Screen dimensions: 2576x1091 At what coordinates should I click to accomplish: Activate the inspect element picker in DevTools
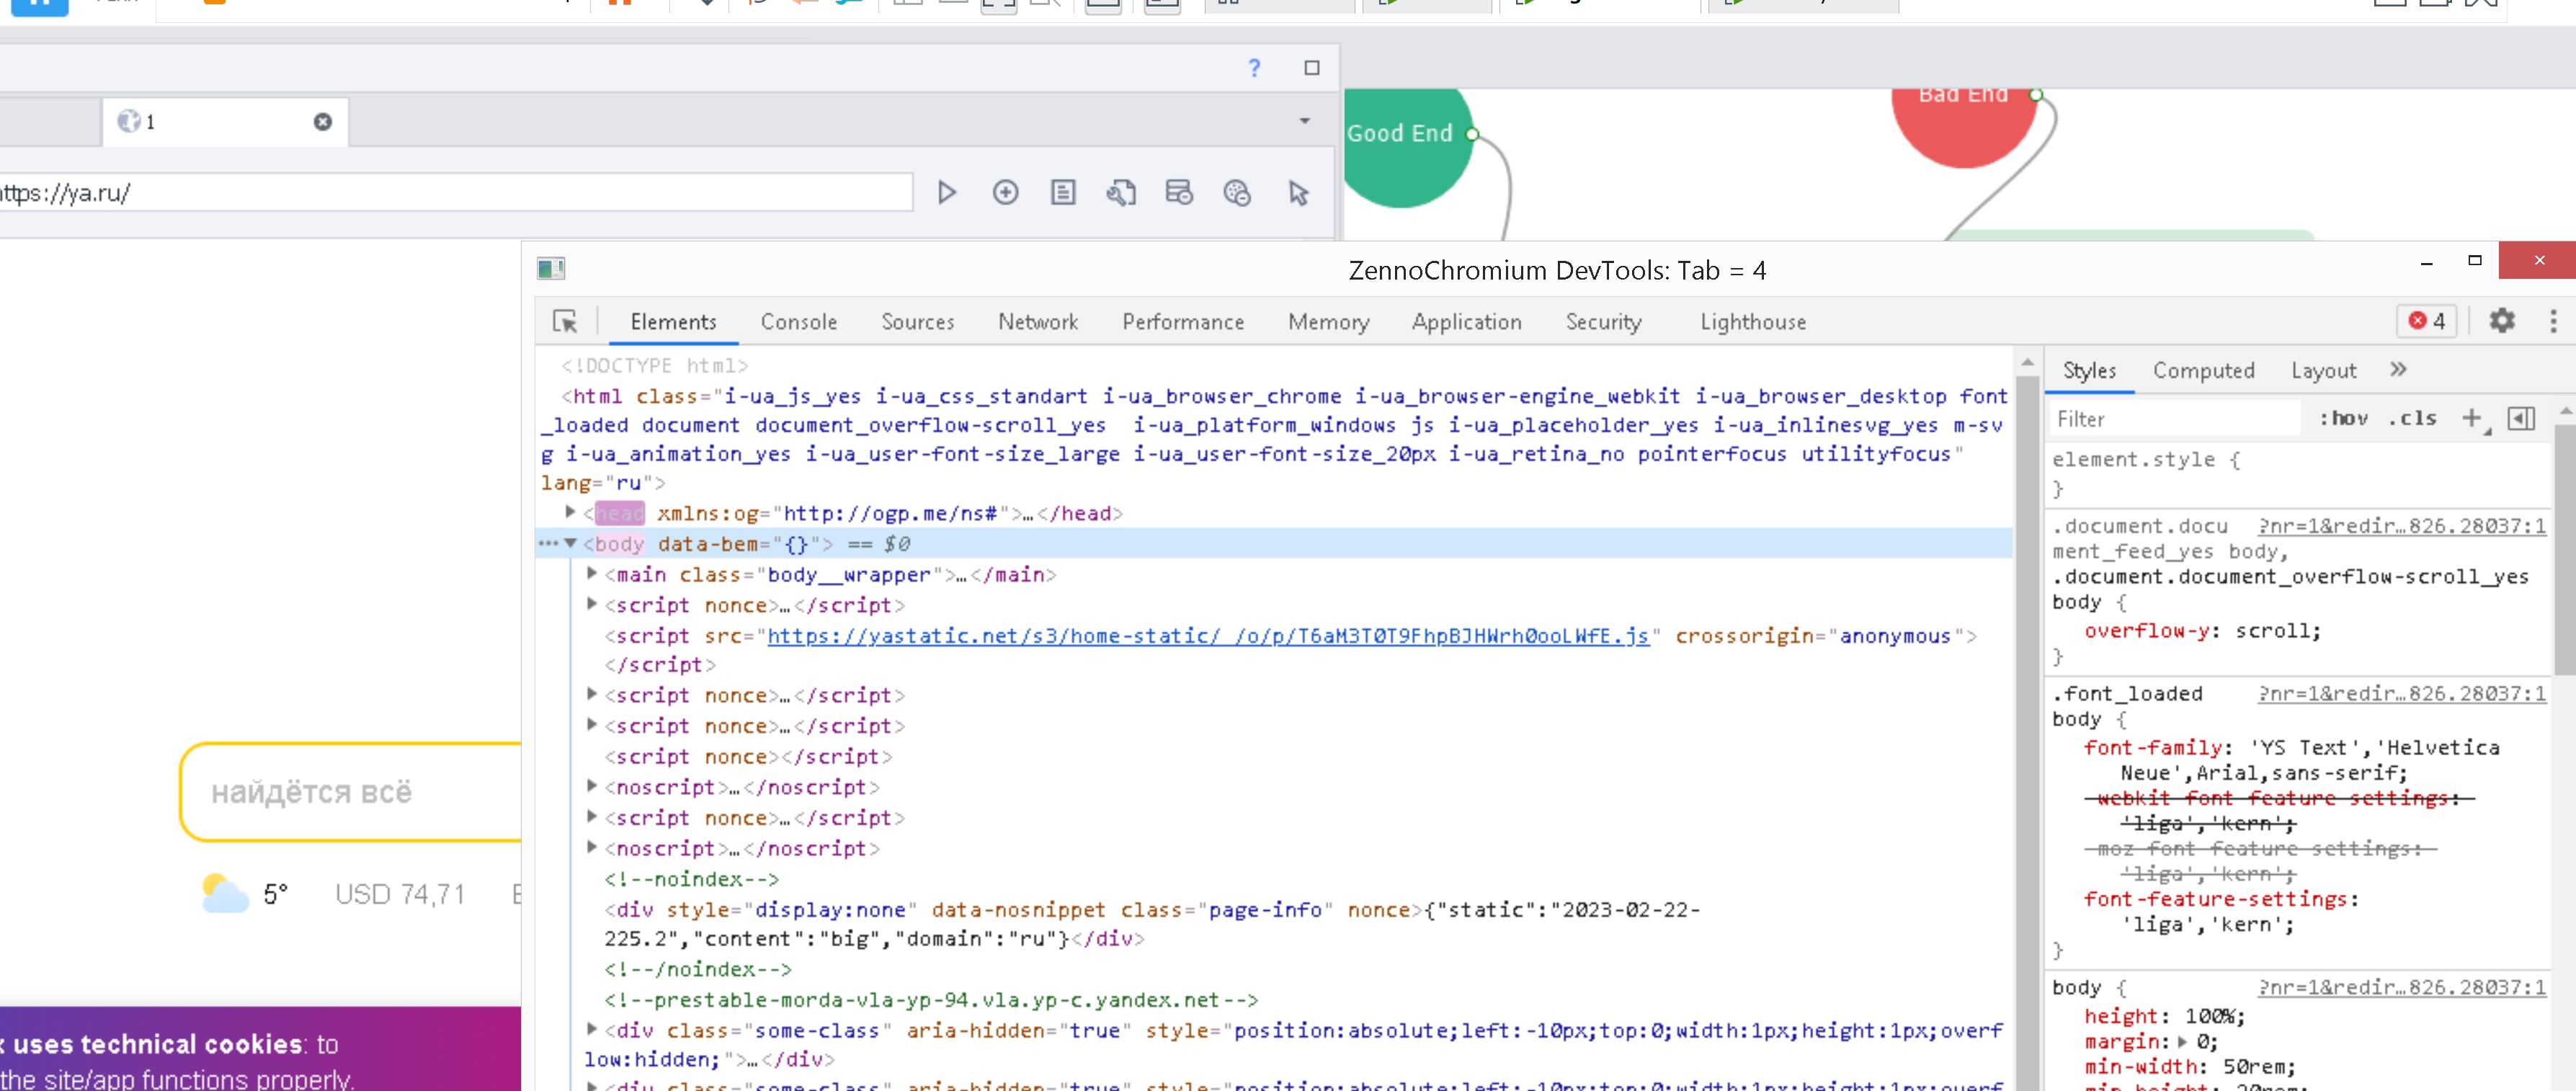coord(565,321)
